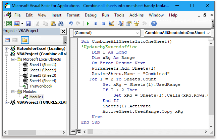Expand the KutoolsforExcel (Loading) project node
This screenshot has width=217, height=140.
tap(6, 48)
